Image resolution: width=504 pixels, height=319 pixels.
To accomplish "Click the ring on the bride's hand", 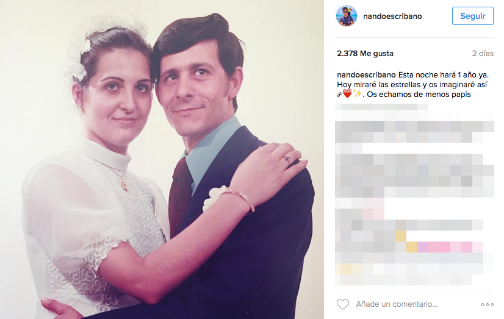I will (287, 159).
